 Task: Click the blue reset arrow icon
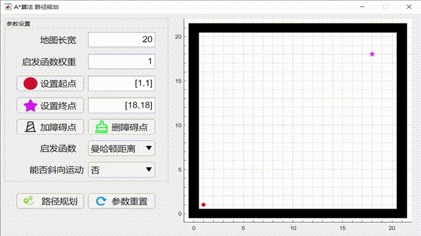click(x=101, y=201)
